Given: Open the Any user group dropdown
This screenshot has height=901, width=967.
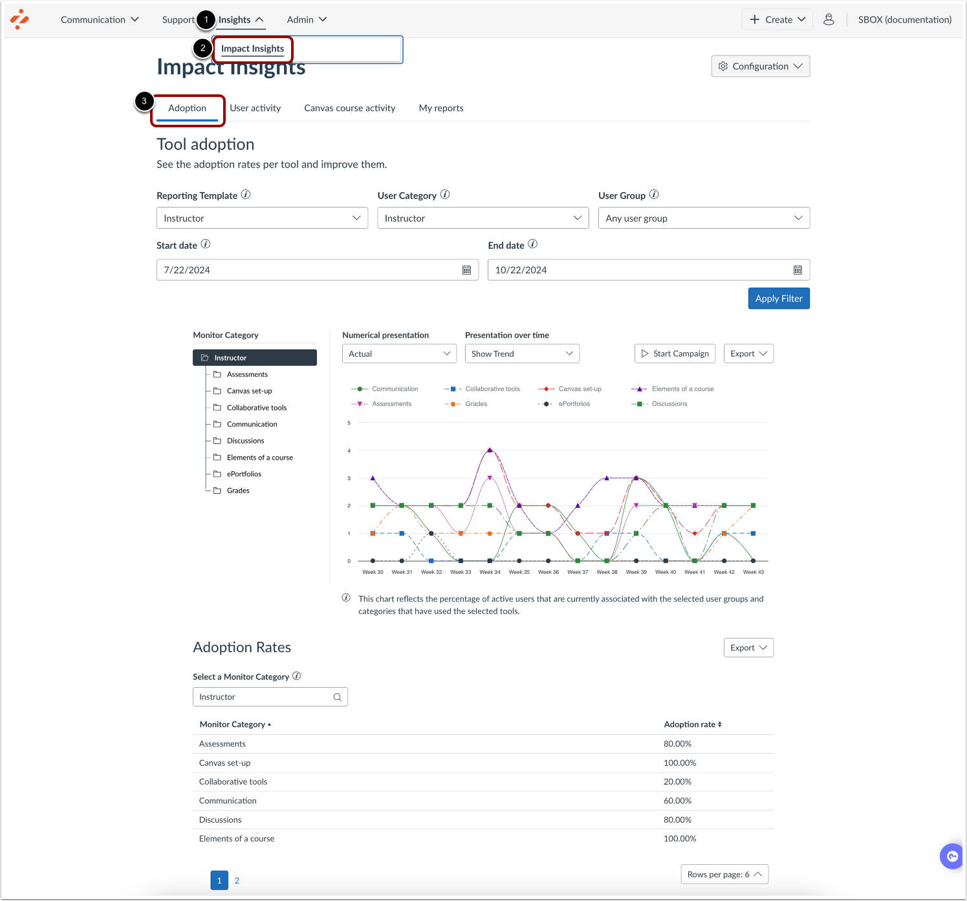Looking at the screenshot, I should pos(703,218).
